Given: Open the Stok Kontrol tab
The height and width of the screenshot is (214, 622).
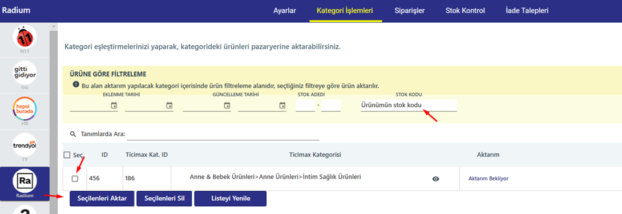Looking at the screenshot, I should [x=465, y=11].
